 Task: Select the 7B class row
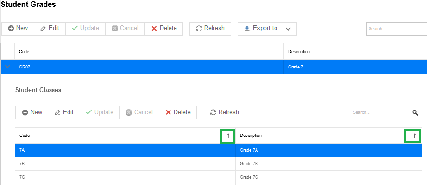(x=219, y=164)
